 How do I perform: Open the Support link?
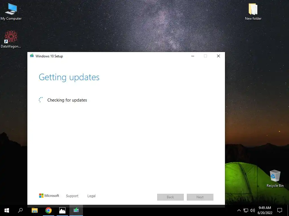(x=72, y=196)
